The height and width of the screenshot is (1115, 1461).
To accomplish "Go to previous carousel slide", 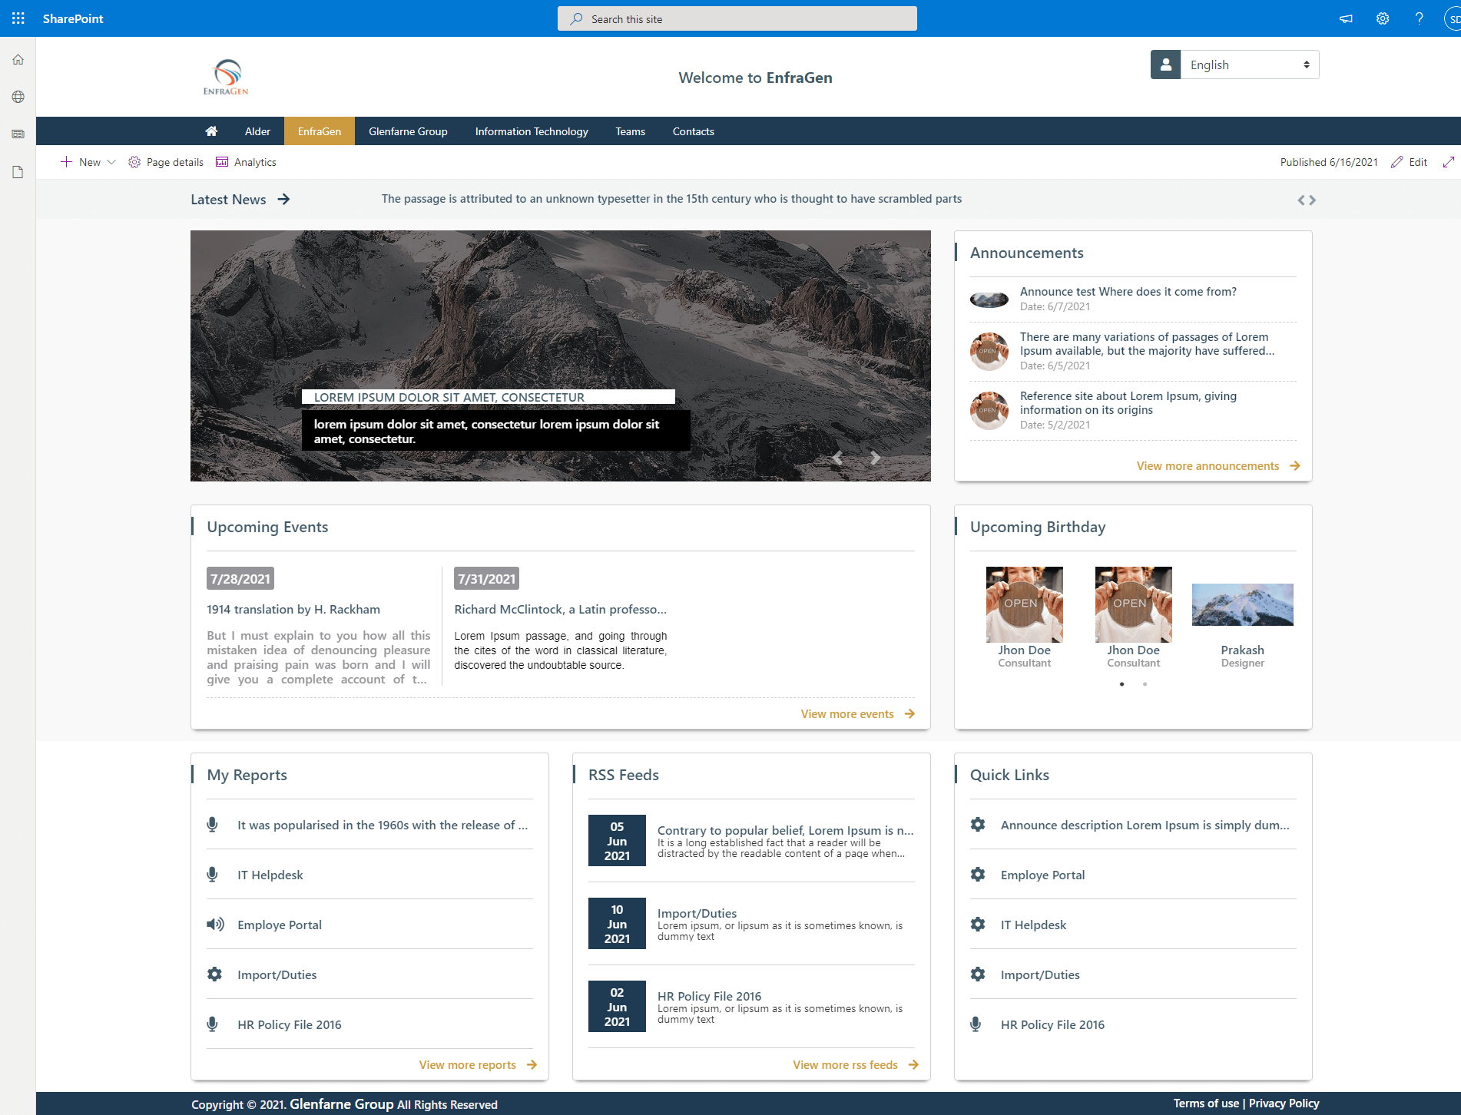I will coord(838,458).
